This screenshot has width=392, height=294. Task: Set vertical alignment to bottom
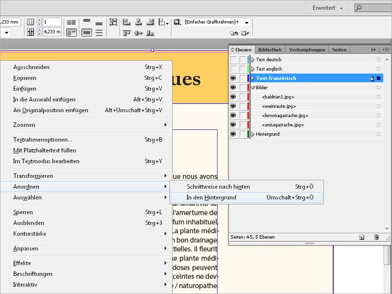click(x=99, y=24)
